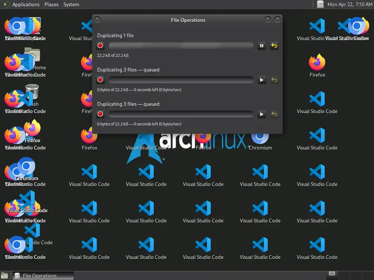374x280 pixels.
Task: Stop the middle queued 'Duplicating 3 files' operation
Action: [x=100, y=80]
